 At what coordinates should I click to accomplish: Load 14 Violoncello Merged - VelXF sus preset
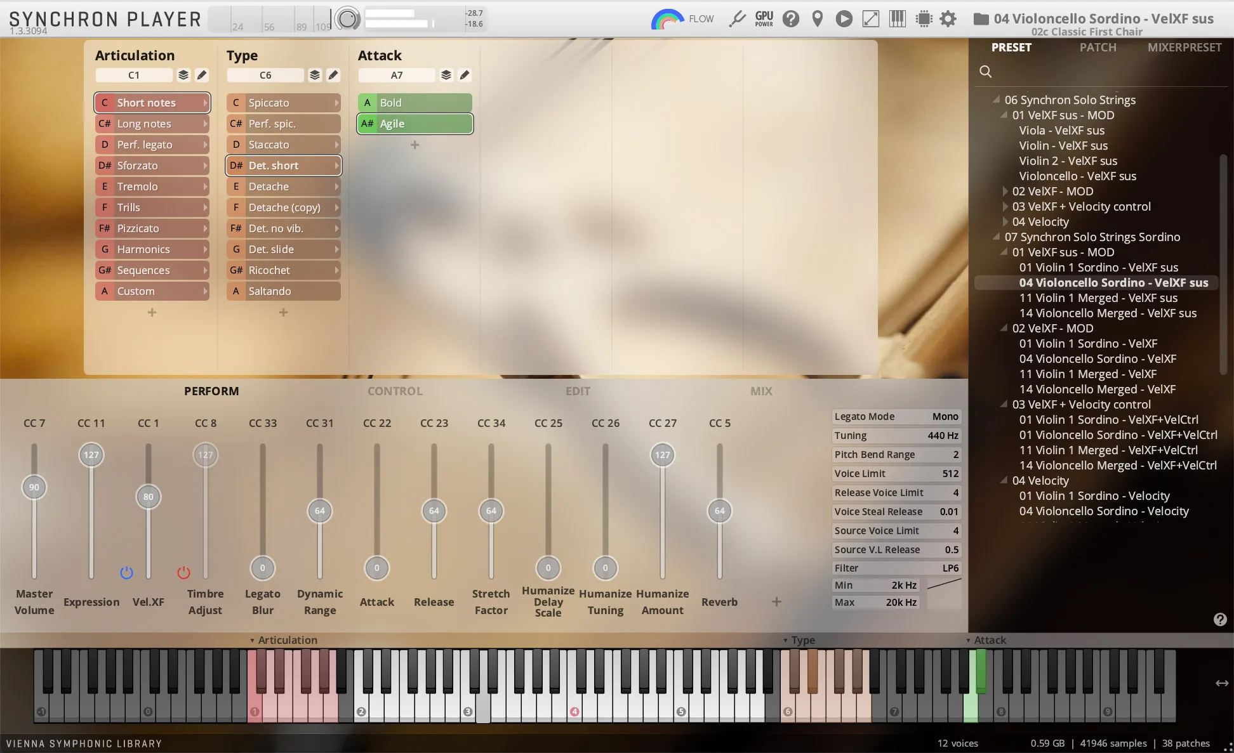click(1108, 313)
